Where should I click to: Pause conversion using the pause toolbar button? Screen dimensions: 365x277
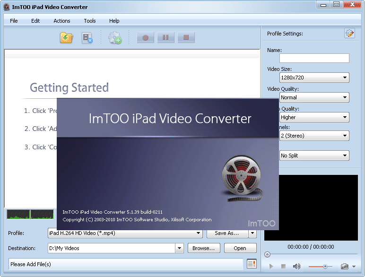coord(166,37)
